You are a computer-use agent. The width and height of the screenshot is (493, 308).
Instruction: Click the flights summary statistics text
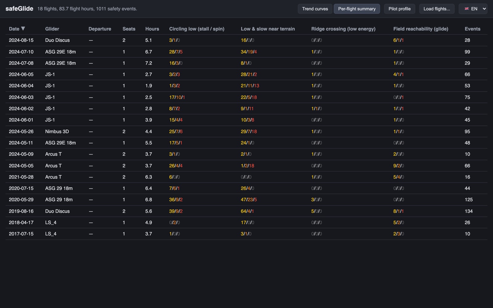tap(87, 9)
